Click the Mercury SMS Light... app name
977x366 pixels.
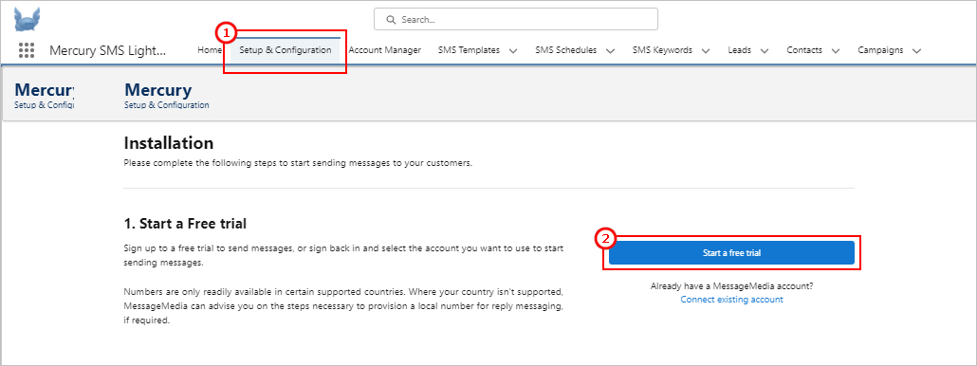tap(108, 51)
